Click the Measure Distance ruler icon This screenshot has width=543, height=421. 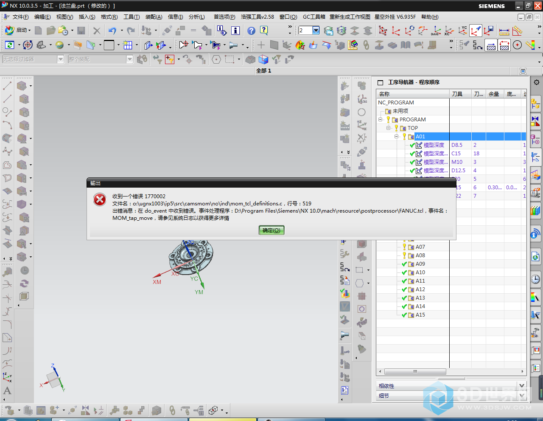click(x=504, y=31)
